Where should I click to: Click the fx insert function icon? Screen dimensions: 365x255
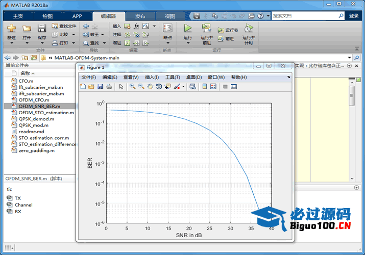tap(136, 26)
